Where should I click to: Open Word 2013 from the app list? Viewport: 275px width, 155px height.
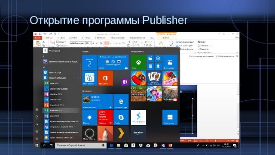(61, 116)
